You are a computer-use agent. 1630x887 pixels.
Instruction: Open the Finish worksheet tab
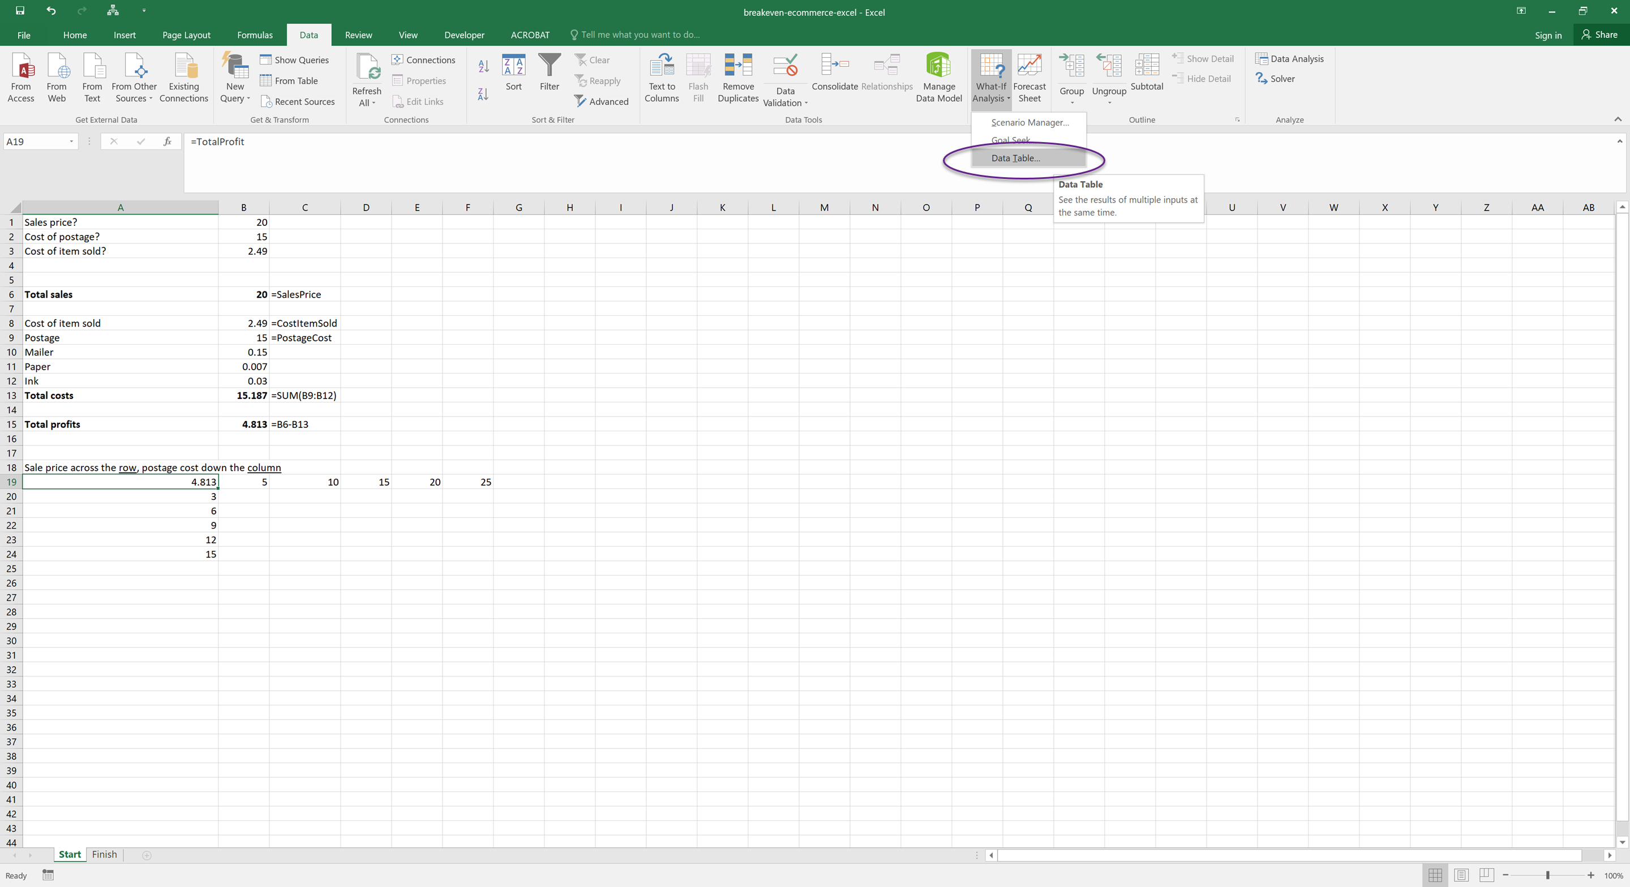click(104, 854)
